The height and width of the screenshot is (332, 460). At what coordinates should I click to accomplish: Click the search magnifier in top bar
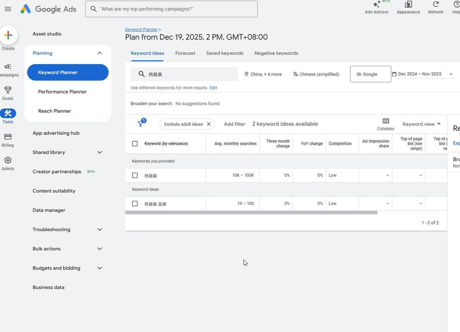pos(94,9)
